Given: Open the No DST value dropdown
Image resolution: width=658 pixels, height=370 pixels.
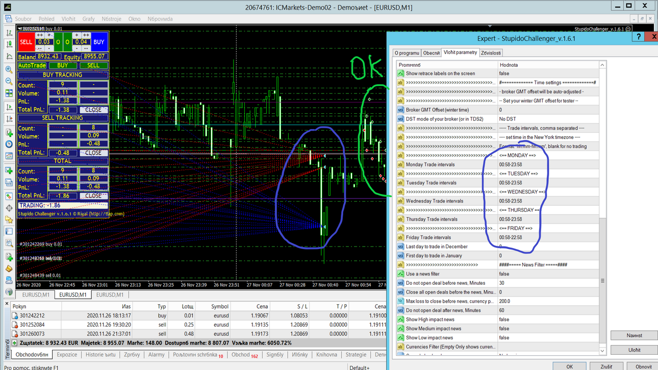Looking at the screenshot, I should [548, 119].
